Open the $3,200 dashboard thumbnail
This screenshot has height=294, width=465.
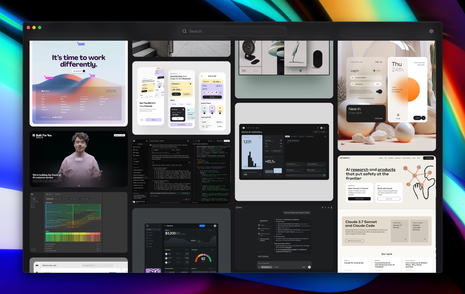pyautogui.click(x=181, y=240)
